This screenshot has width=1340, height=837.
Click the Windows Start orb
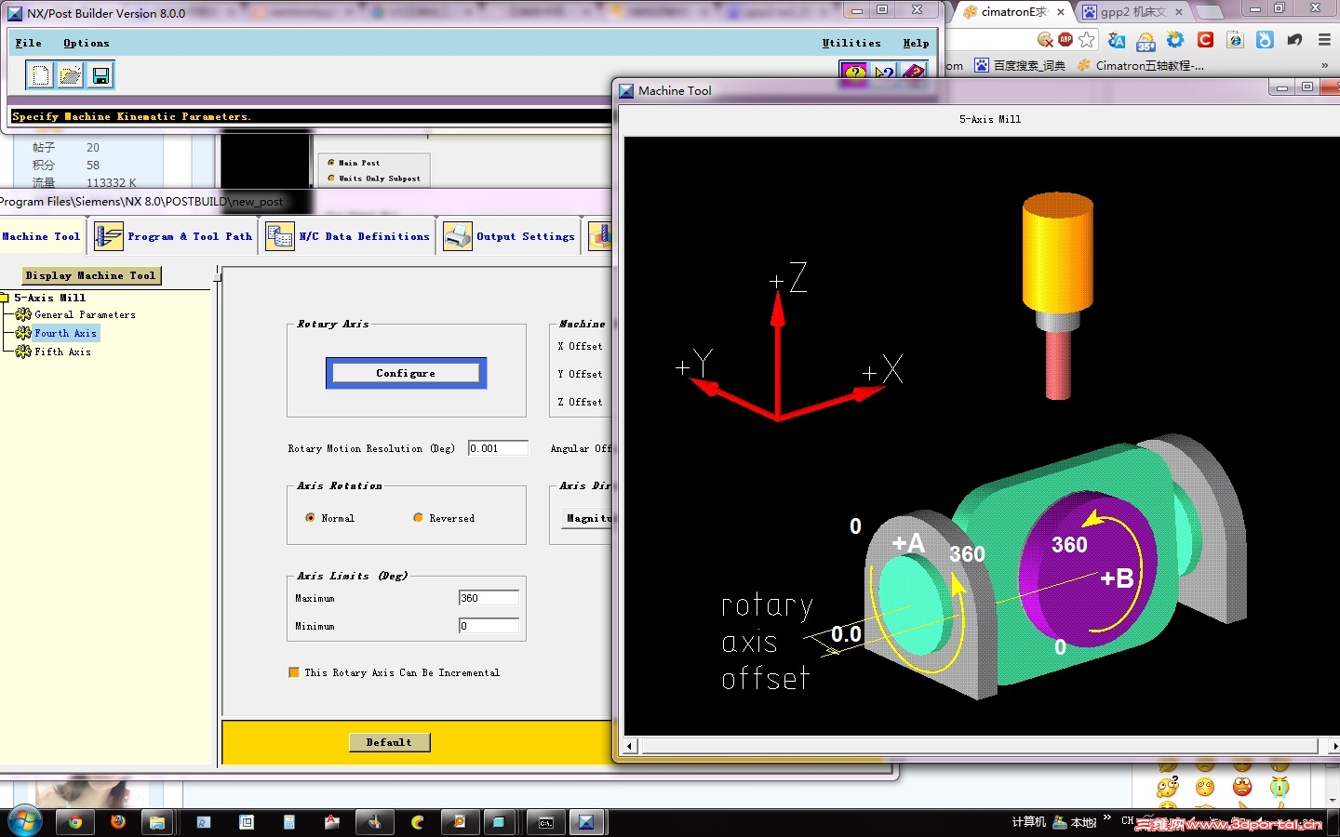pyautogui.click(x=24, y=822)
